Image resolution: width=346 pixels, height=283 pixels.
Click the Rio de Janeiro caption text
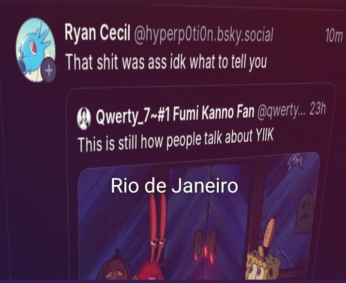[x=174, y=186]
